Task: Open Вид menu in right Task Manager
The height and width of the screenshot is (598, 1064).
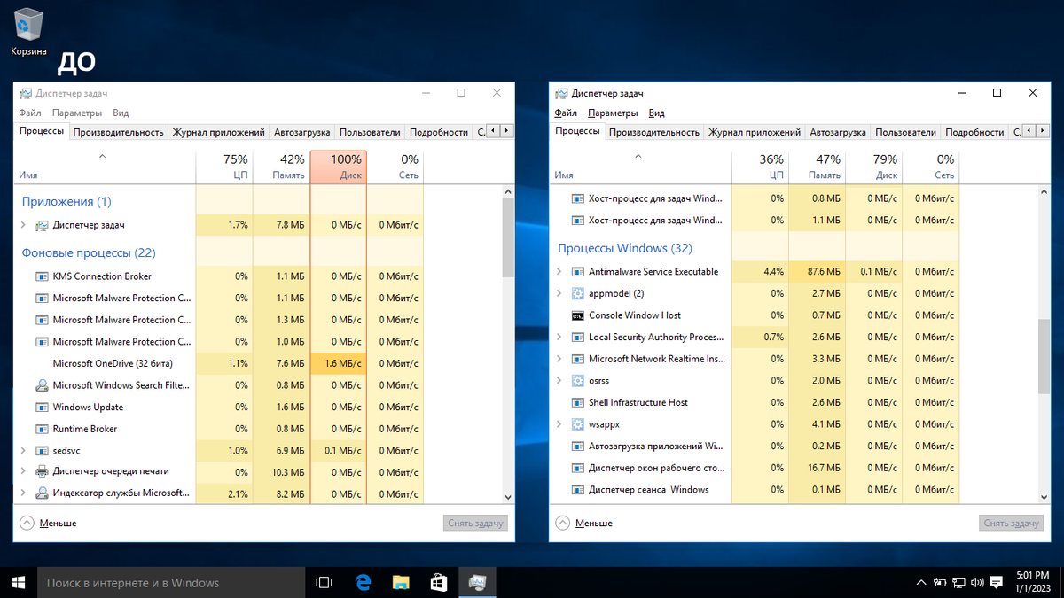Action: (x=657, y=113)
